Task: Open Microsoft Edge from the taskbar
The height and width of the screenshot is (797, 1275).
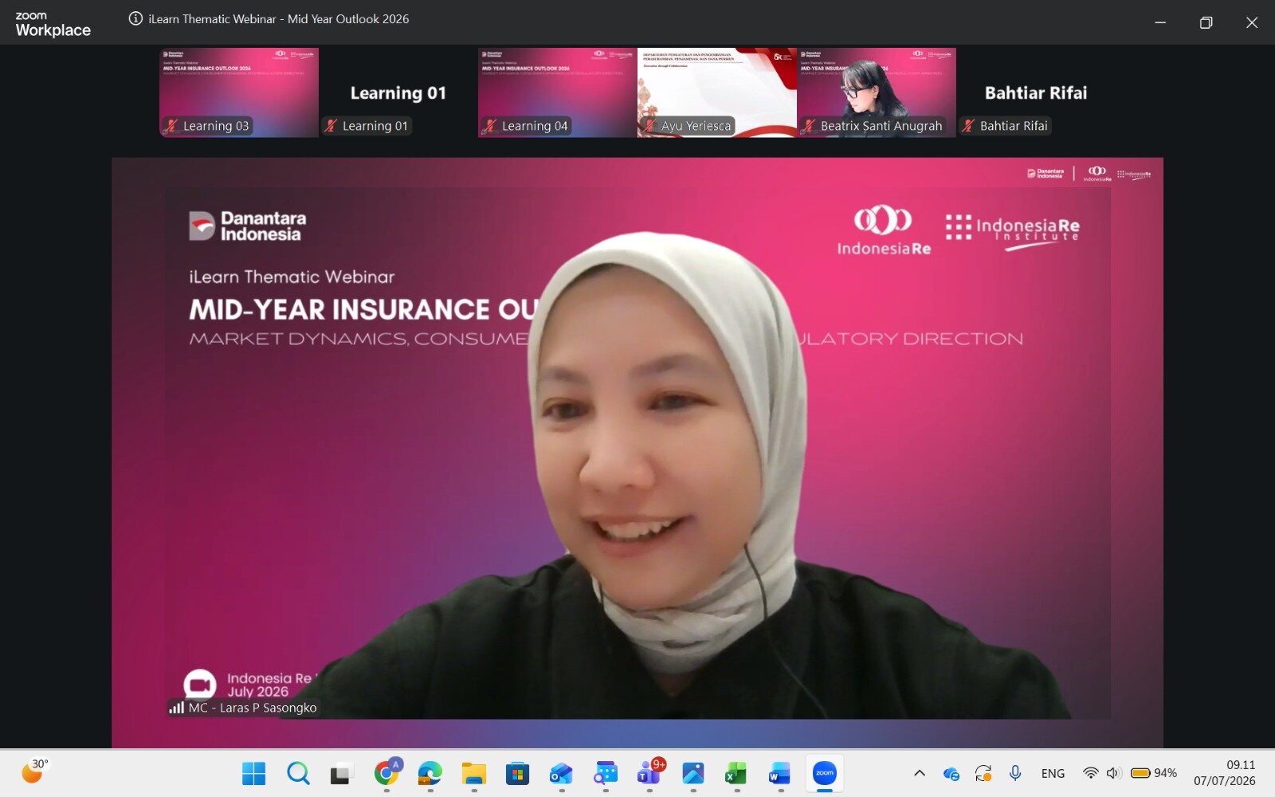Action: click(430, 773)
